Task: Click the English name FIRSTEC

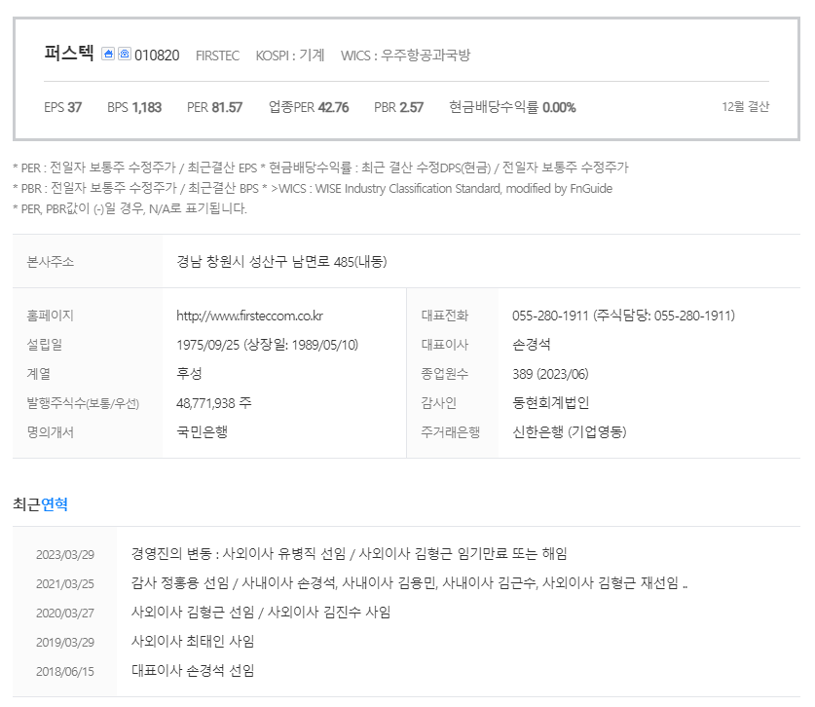Action: pyautogui.click(x=218, y=56)
